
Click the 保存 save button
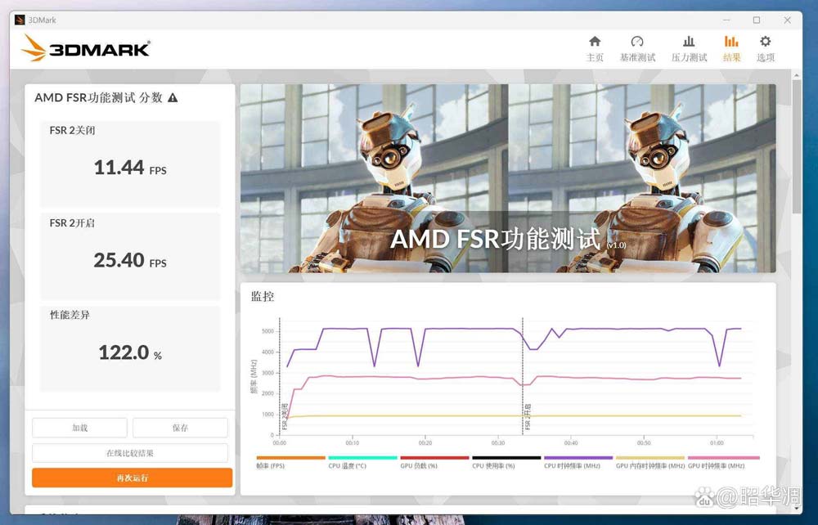(180, 428)
